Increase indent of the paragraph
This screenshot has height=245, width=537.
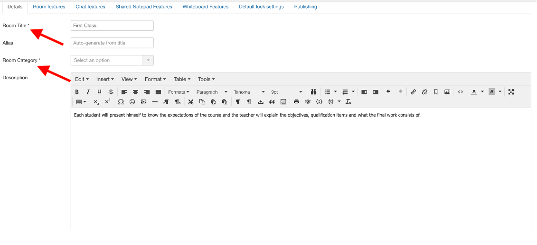point(376,92)
